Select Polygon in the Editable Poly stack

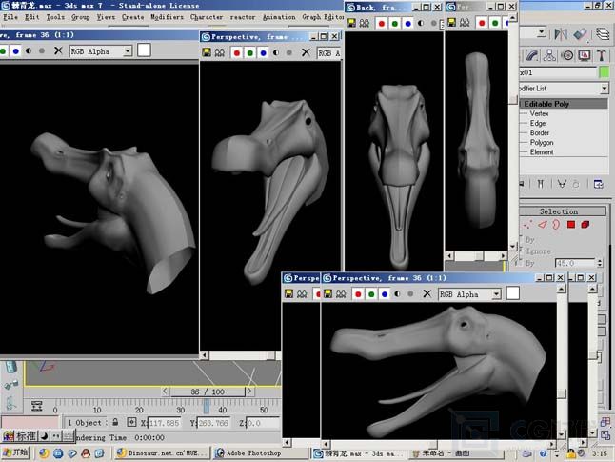pos(542,143)
